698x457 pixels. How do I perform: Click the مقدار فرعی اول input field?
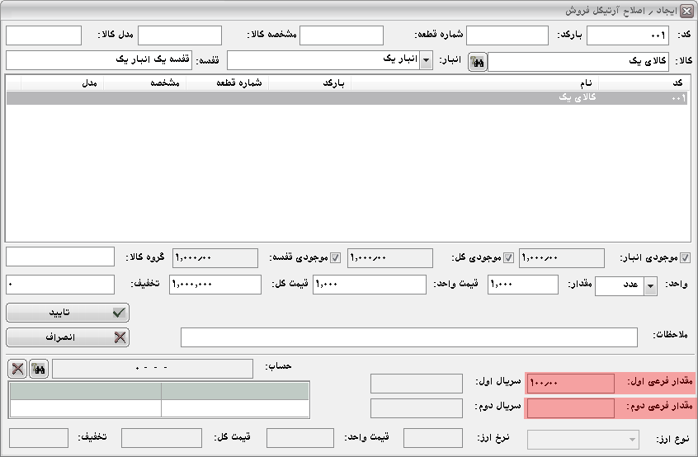coord(570,383)
